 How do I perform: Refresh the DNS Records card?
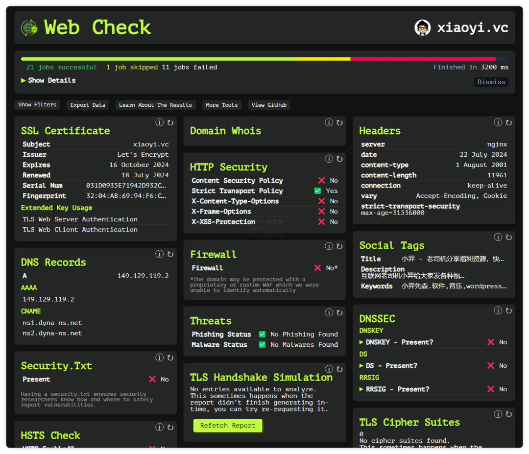point(170,254)
